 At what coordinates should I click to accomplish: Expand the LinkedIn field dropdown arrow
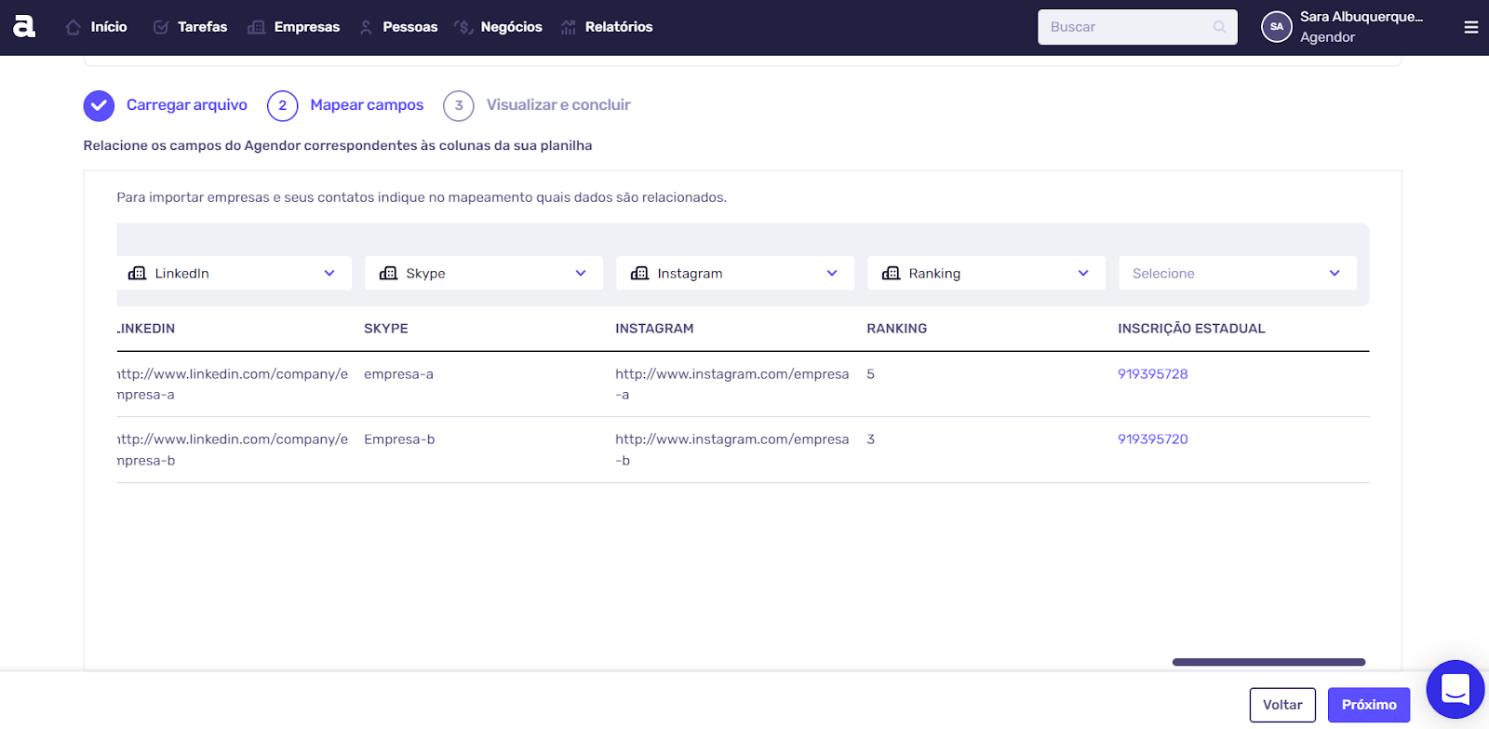tap(329, 273)
